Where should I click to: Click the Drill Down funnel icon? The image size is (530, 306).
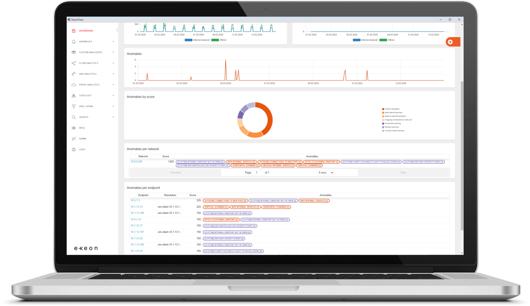click(x=74, y=106)
